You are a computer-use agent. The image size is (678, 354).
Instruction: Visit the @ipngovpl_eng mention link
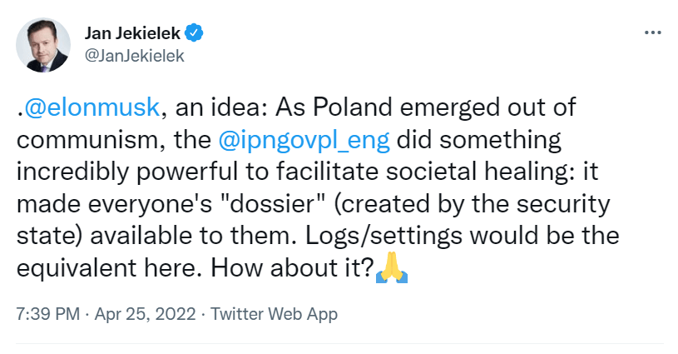coord(303,139)
